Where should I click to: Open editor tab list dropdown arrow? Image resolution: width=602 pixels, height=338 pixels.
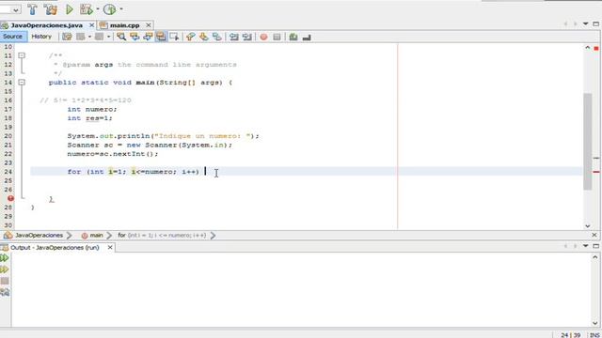(585, 23)
